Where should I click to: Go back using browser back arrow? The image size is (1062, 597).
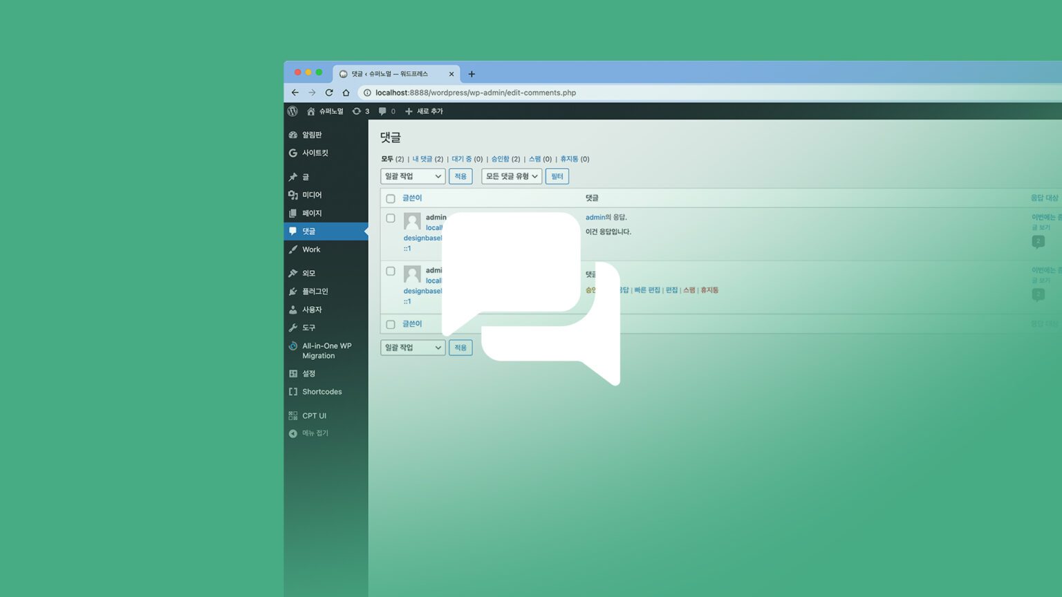pos(295,93)
